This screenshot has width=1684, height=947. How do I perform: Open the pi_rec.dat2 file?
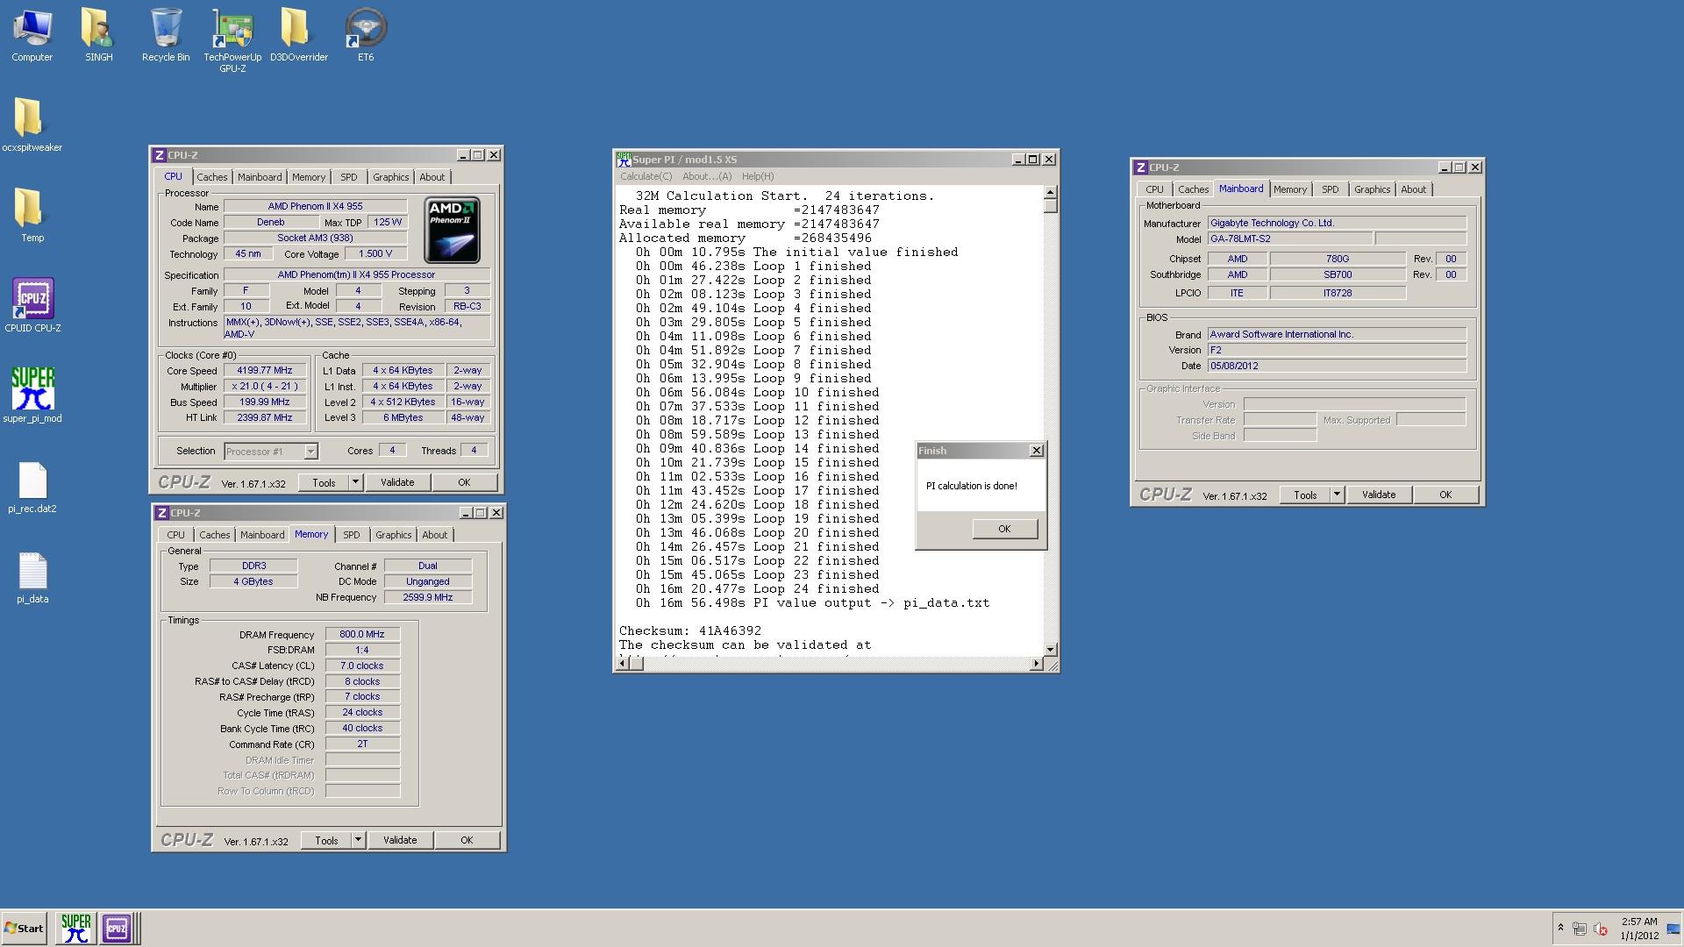click(x=32, y=487)
